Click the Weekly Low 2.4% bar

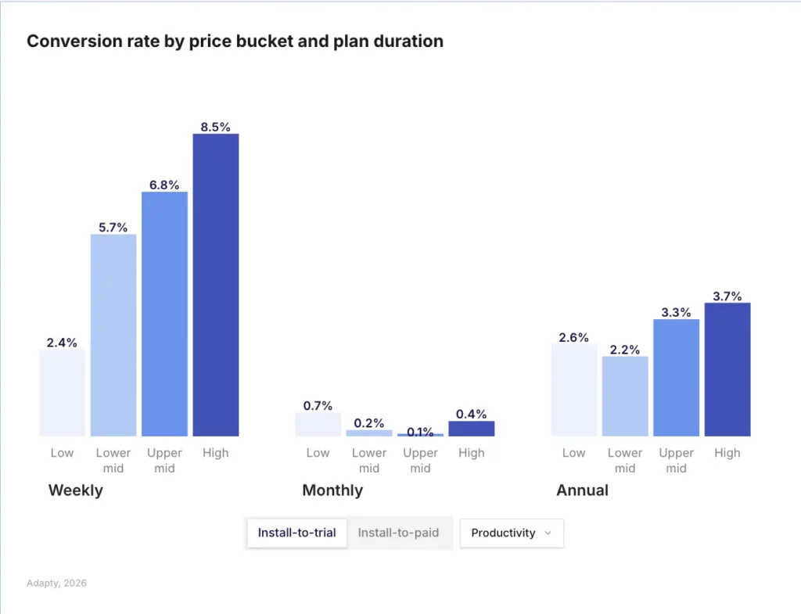pos(62,391)
